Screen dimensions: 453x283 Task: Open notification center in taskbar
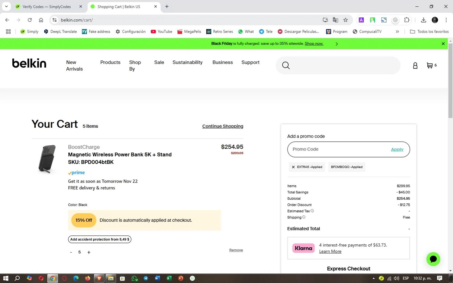pos(440,278)
